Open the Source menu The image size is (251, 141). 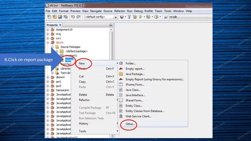point(108,11)
